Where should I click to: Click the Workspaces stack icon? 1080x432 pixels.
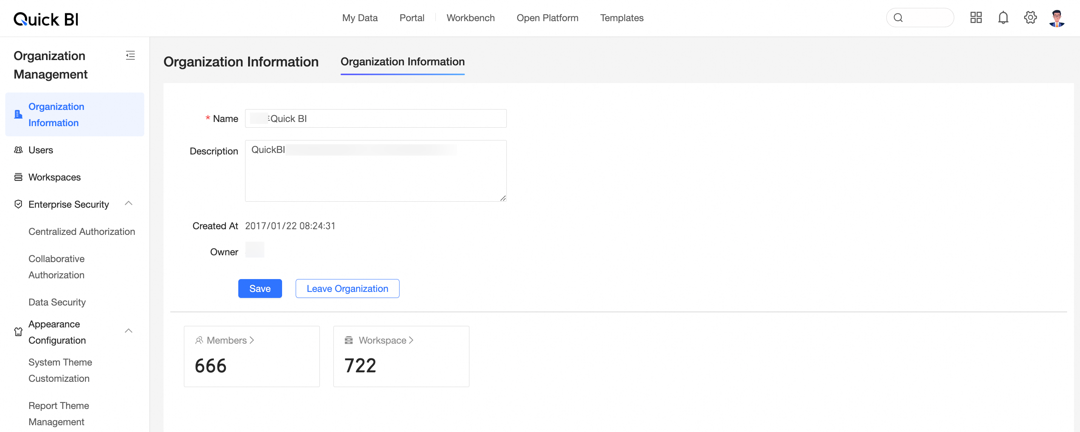pyautogui.click(x=18, y=177)
